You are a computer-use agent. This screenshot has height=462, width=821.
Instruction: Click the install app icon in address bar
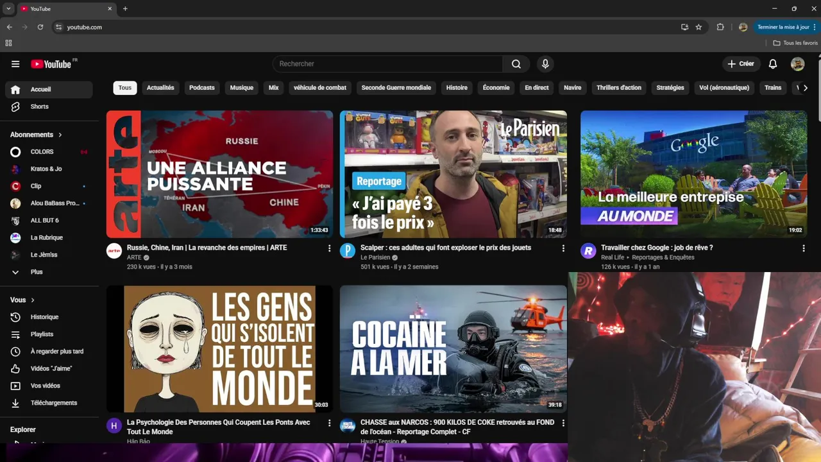684,27
